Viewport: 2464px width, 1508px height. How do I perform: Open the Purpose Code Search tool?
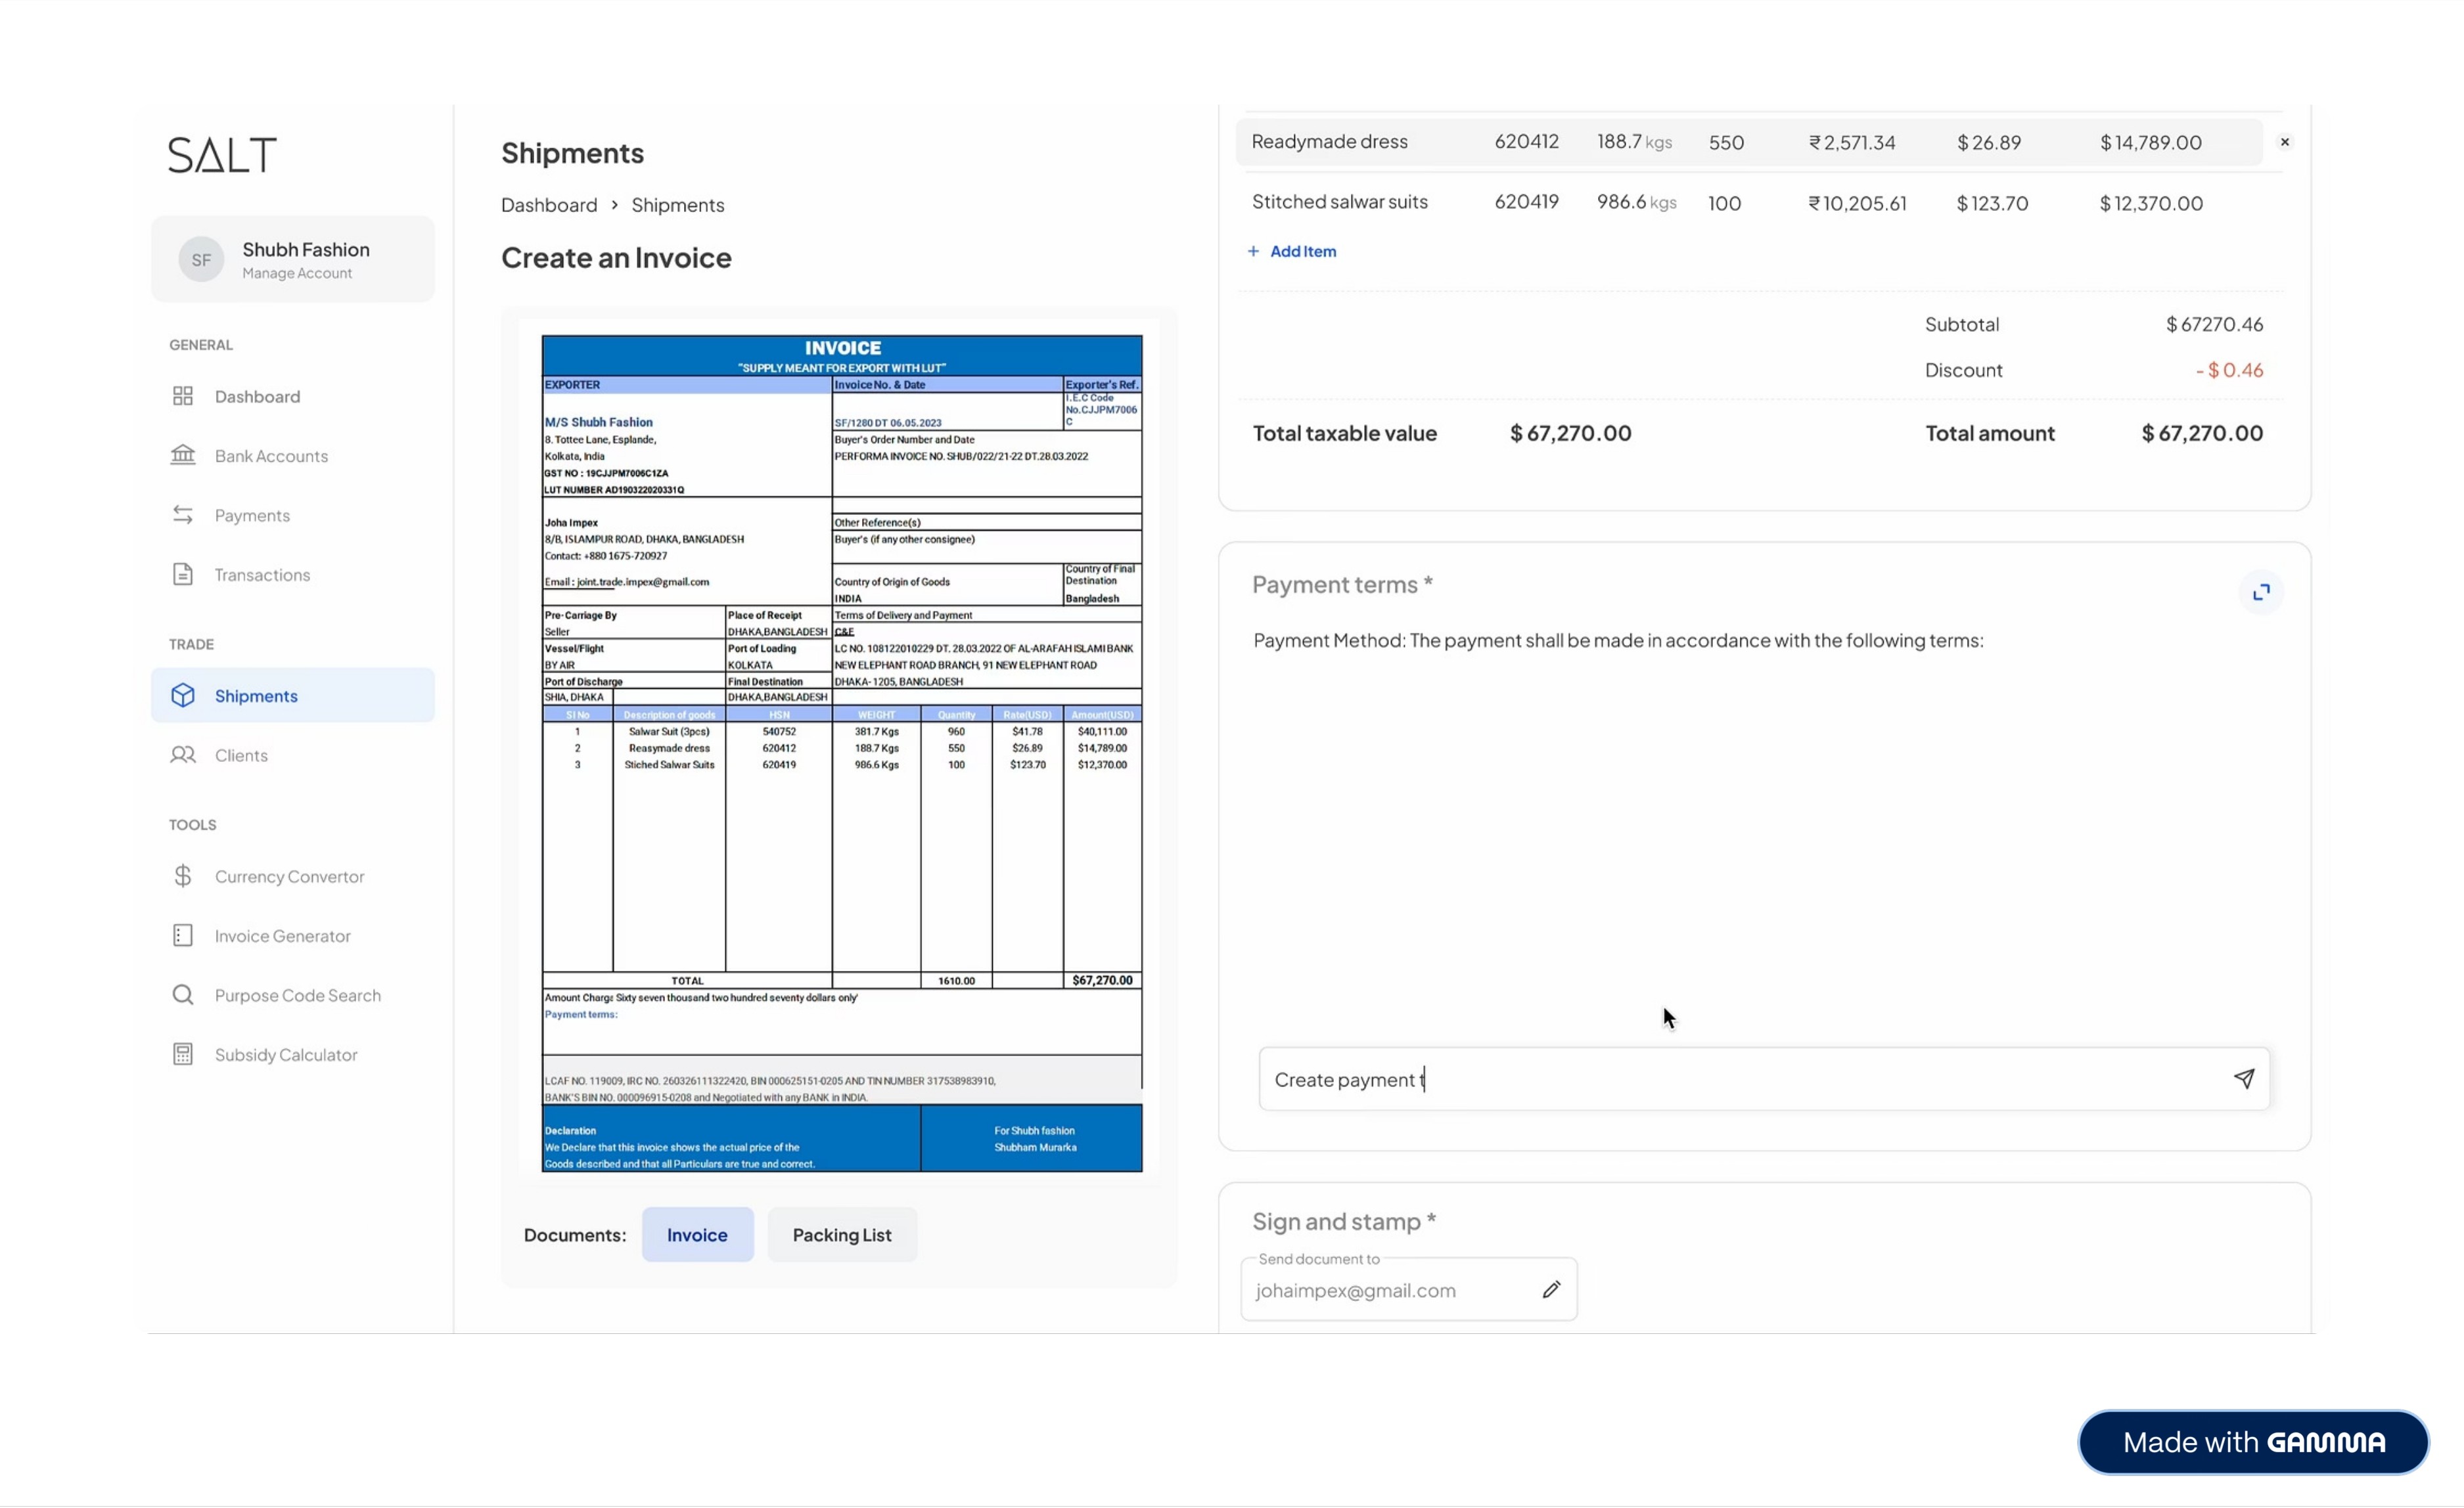[297, 995]
